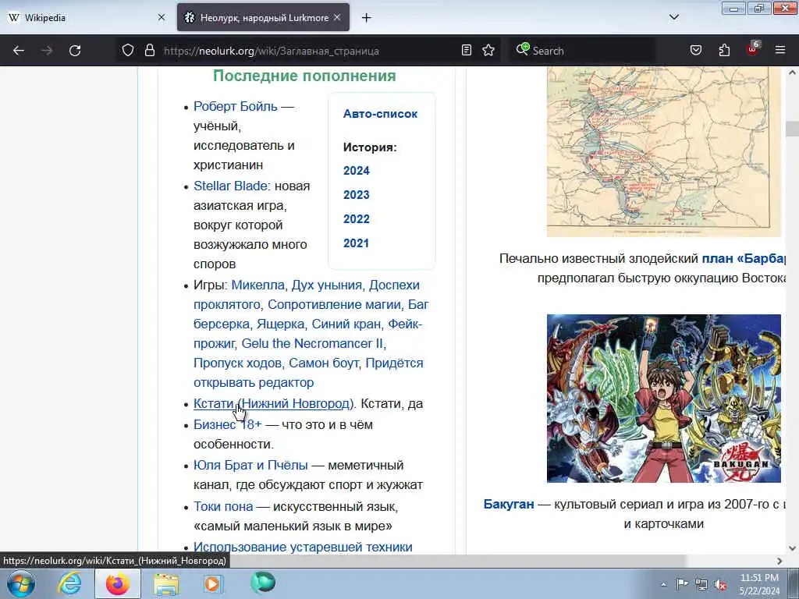
Task: Open the Авто-список link
Action: (x=380, y=114)
